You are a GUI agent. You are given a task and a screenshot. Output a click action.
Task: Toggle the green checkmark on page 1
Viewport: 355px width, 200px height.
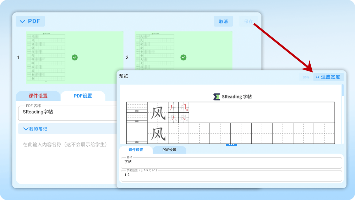coord(75,58)
